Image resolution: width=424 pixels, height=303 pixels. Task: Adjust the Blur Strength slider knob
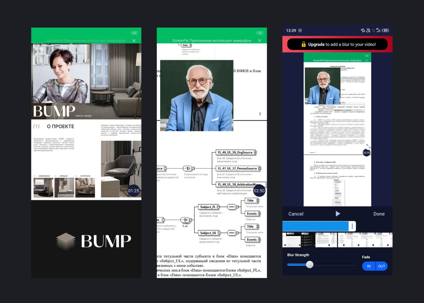pyautogui.click(x=310, y=264)
